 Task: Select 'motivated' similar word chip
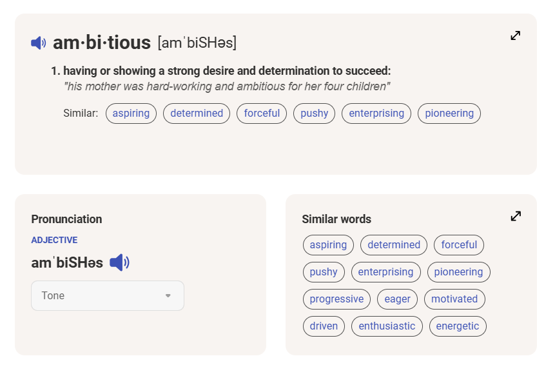(454, 299)
